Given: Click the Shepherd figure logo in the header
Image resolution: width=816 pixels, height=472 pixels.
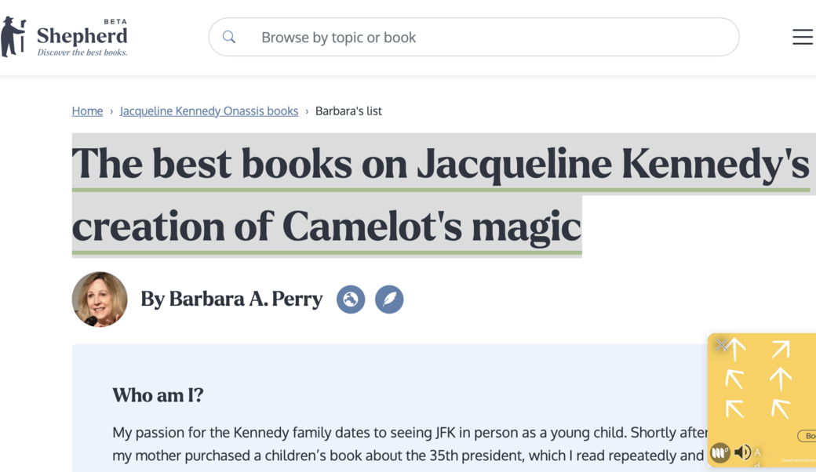Looking at the screenshot, I should click(x=13, y=34).
